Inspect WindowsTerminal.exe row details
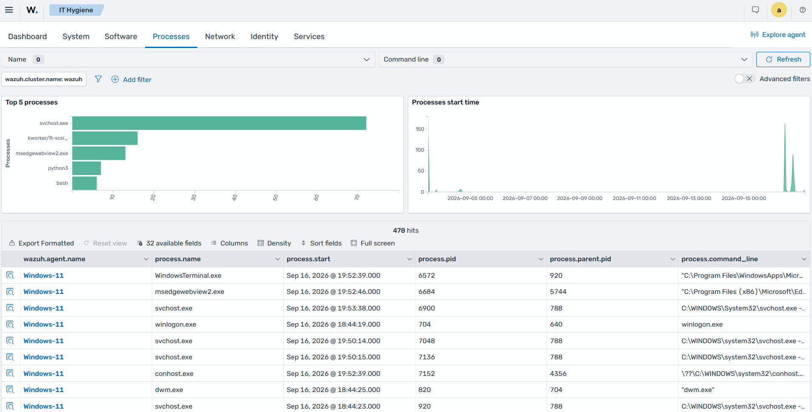The width and height of the screenshot is (812, 412). (x=10, y=275)
